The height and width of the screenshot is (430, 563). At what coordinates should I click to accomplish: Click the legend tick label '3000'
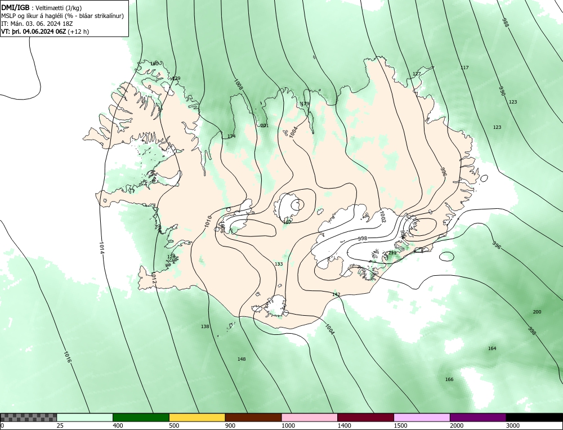point(513,425)
